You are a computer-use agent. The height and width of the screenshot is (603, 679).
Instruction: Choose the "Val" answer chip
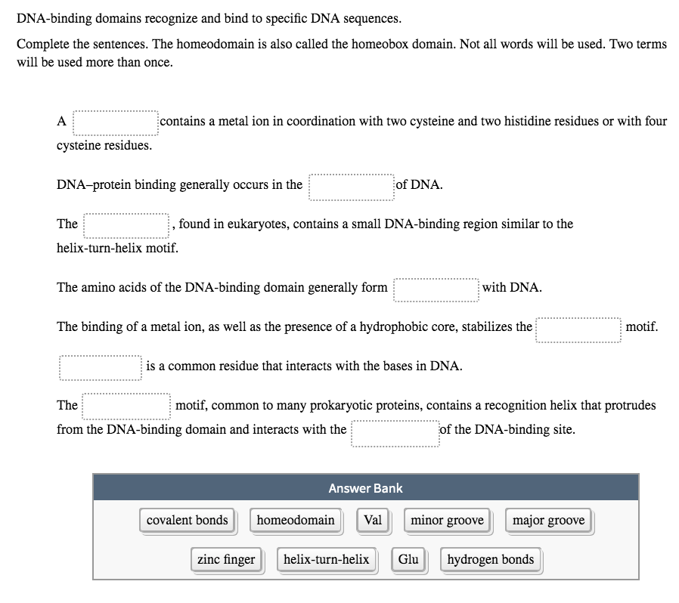point(373,520)
